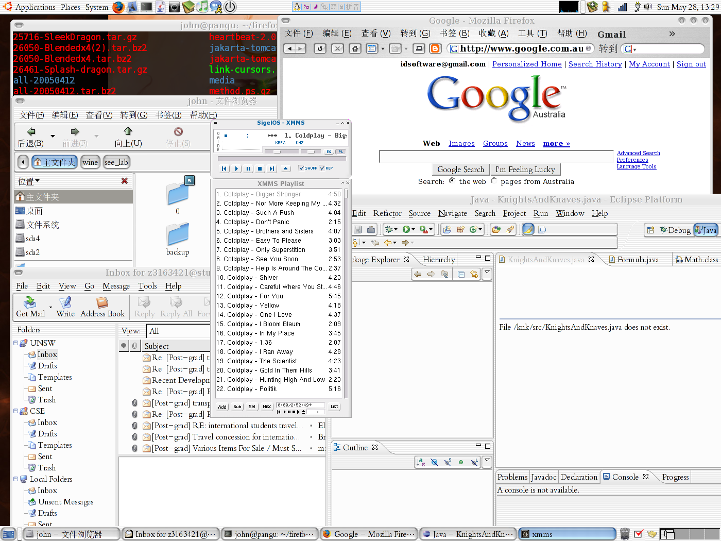
Task: Click Firefox stop button
Action: 337,48
